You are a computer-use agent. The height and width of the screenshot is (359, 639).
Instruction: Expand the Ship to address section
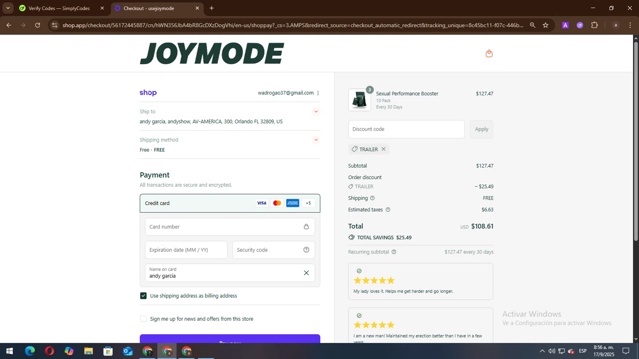pos(316,111)
